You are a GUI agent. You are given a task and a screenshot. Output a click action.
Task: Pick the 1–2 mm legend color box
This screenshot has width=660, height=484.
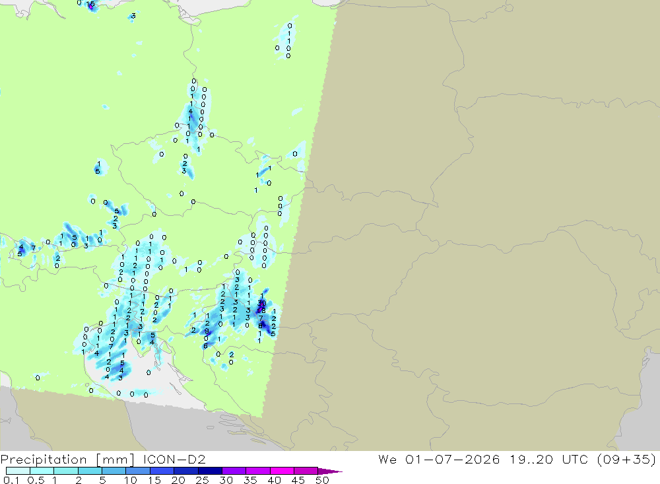(x=65, y=471)
